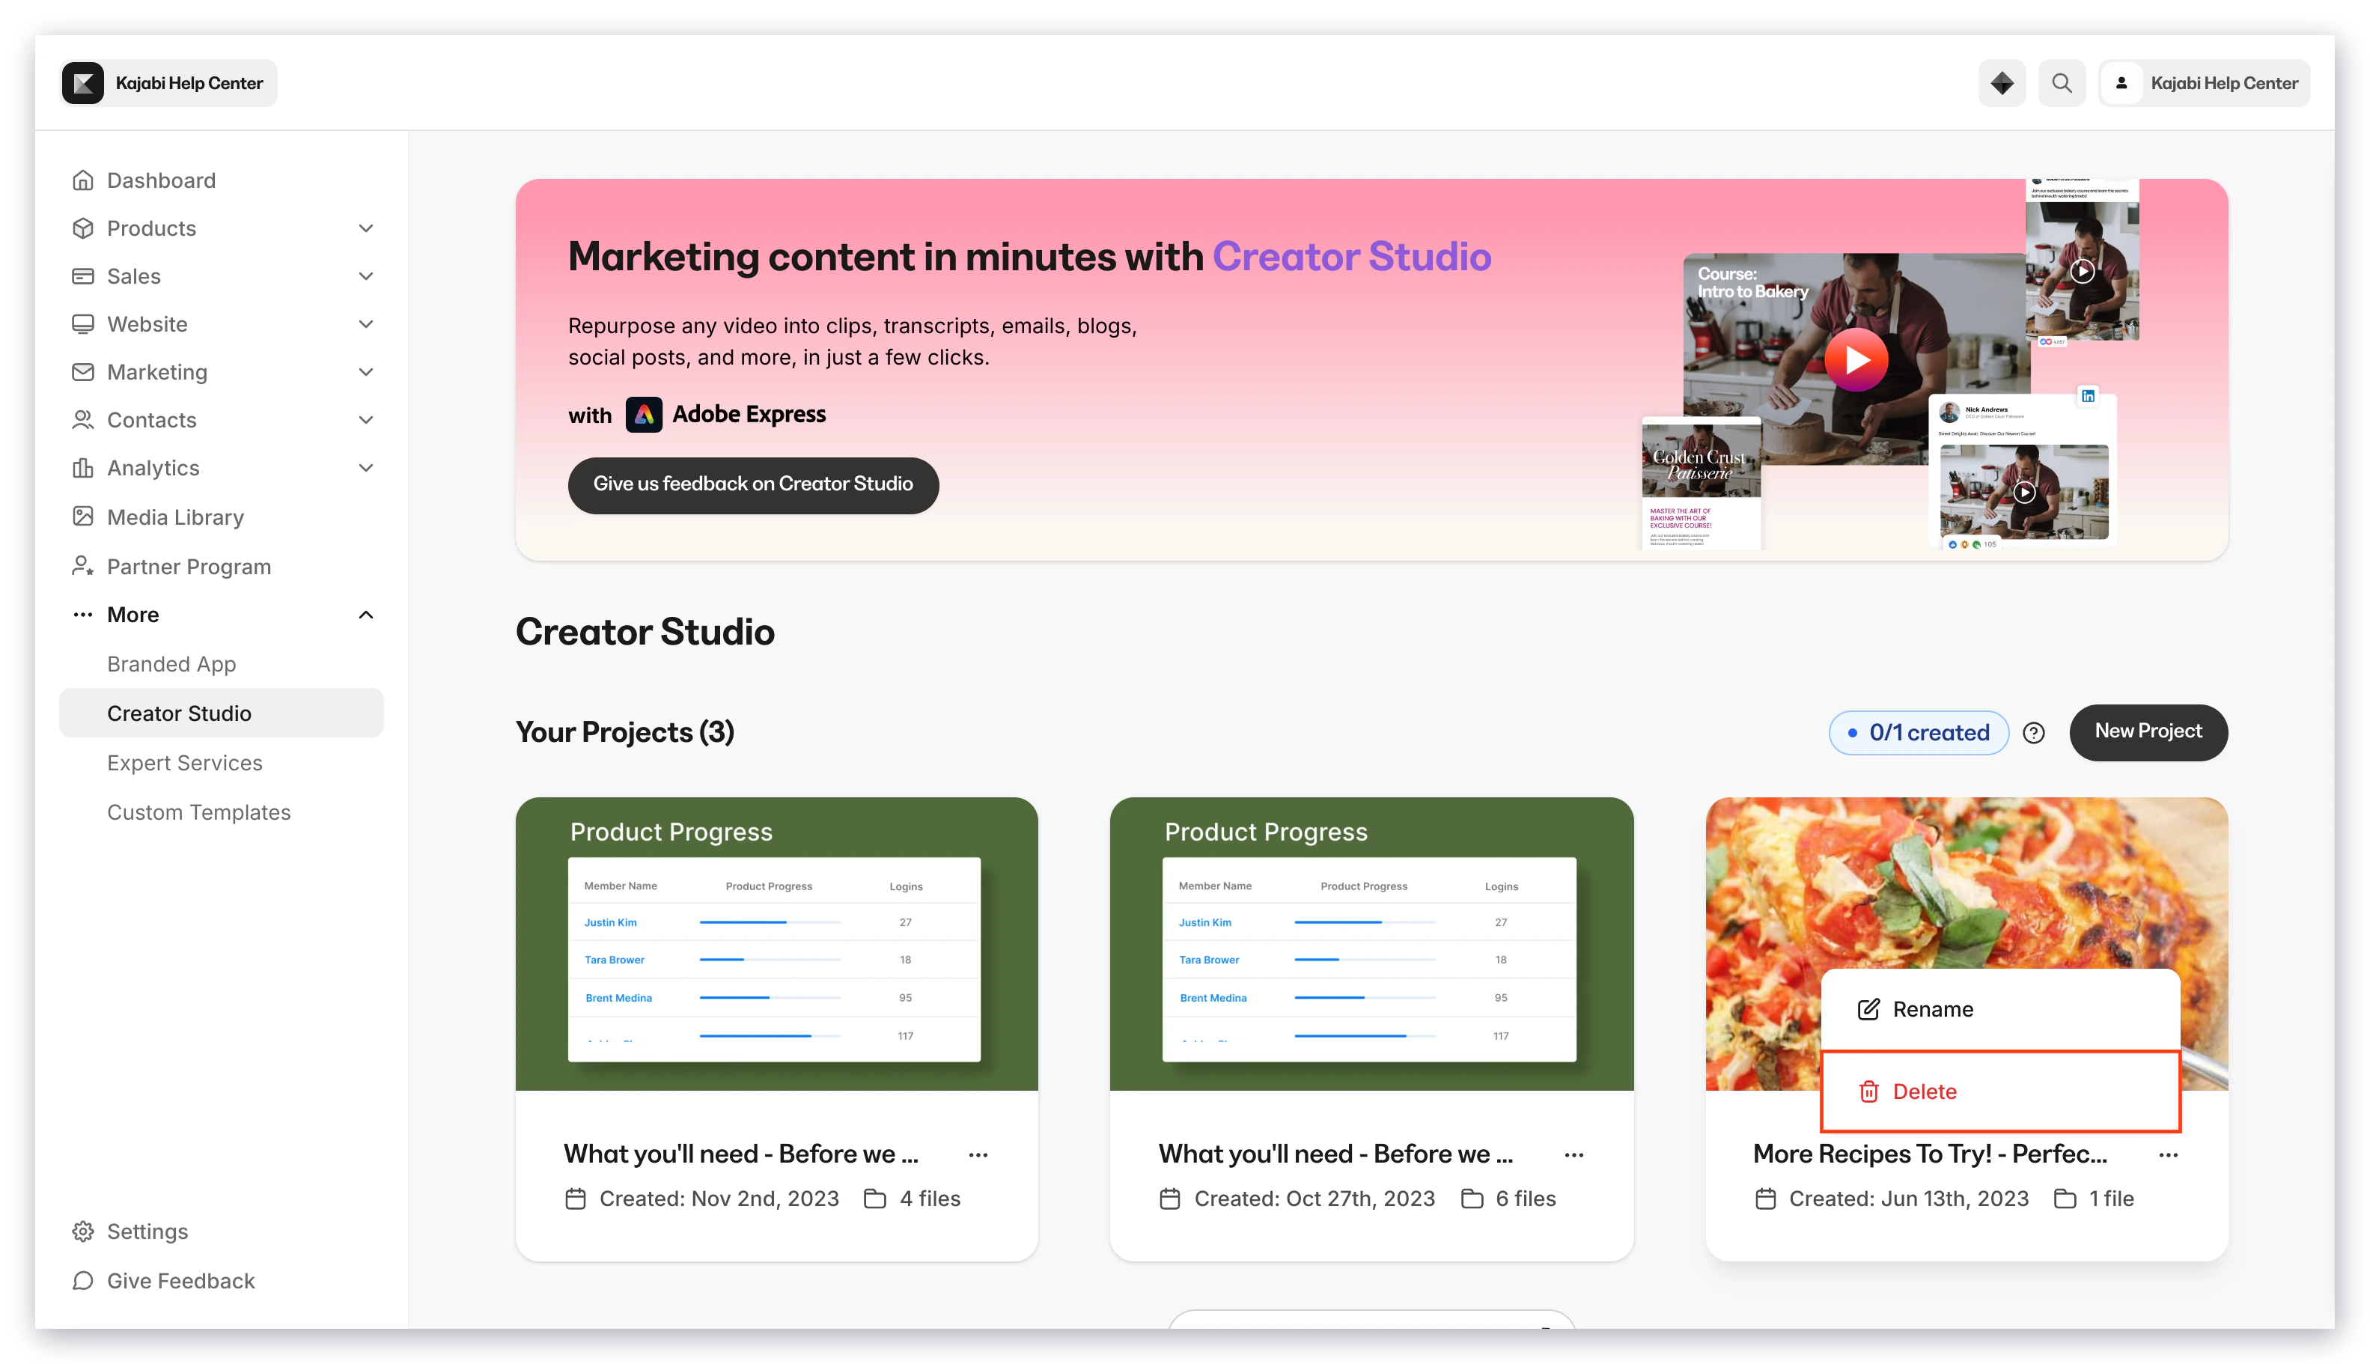Image resolution: width=2370 pixels, height=1364 pixels.
Task: Click the Marketing envelope icon
Action: (x=82, y=372)
